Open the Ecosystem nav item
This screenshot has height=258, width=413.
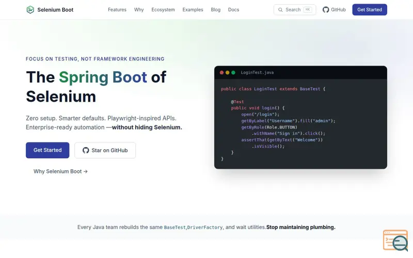click(163, 10)
